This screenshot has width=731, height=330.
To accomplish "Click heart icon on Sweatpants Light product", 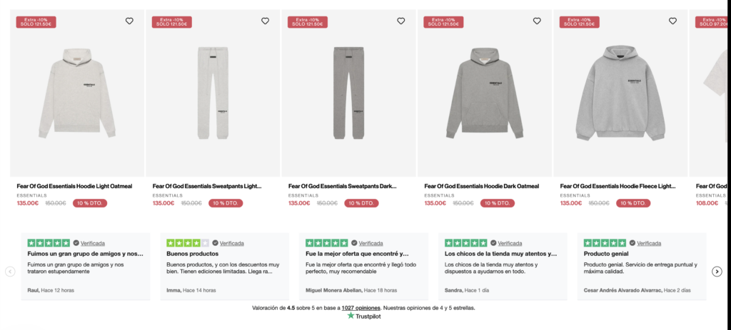I will pyautogui.click(x=265, y=21).
